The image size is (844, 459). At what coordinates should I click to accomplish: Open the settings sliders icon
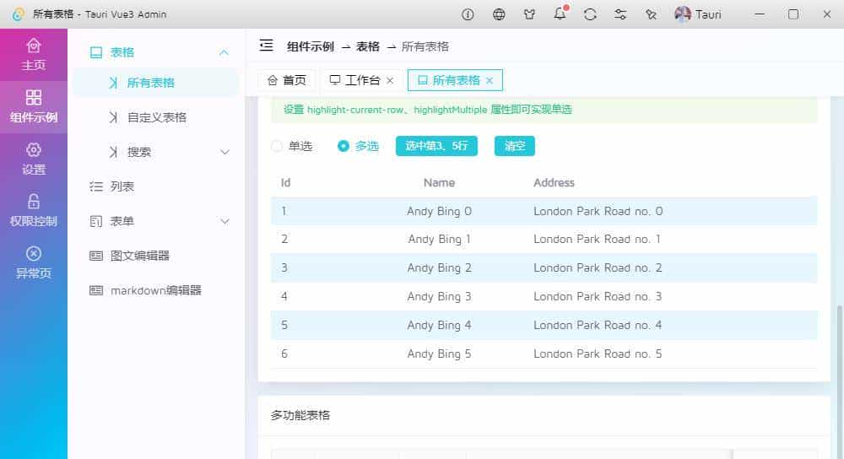[x=620, y=14]
